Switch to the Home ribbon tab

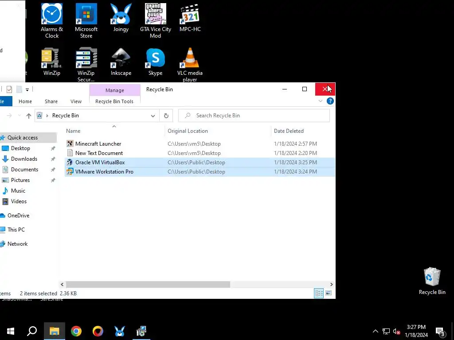[25, 101]
